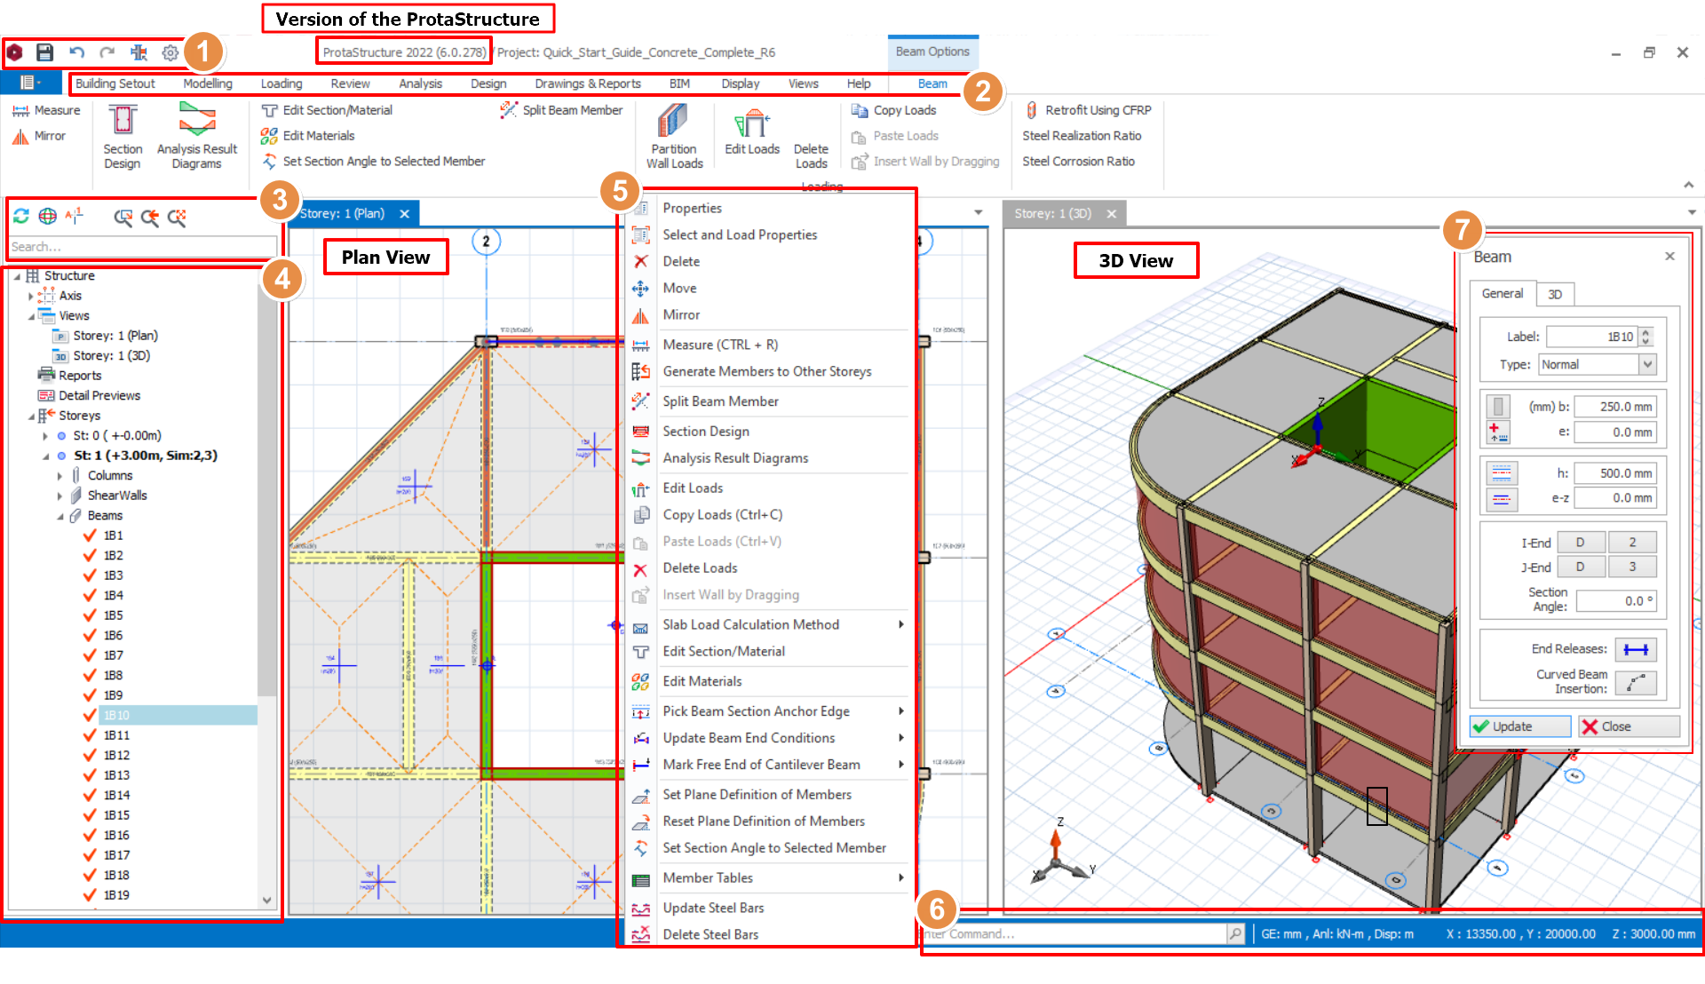Open the beam Type dropdown showing Normal
The height and width of the screenshot is (984, 1705).
click(1647, 364)
